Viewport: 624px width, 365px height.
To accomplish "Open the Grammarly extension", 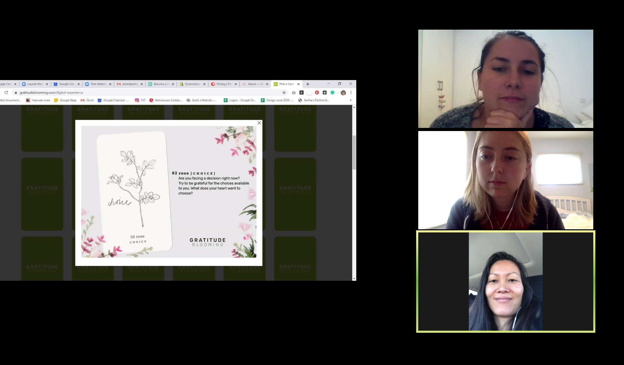I will point(333,93).
